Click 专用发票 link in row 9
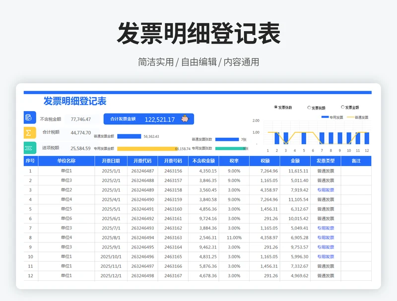Image resolution: width=397 pixels, height=301 pixels. (326, 247)
